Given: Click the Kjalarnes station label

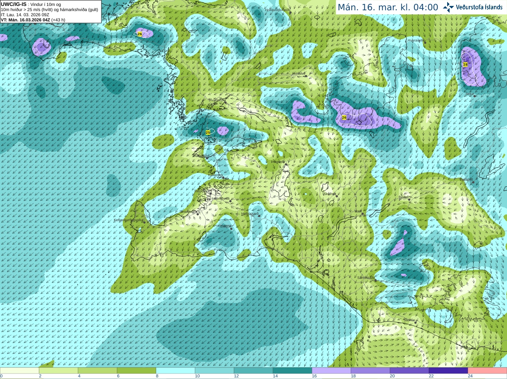Looking at the screenshot, I should pyautogui.click(x=215, y=175).
